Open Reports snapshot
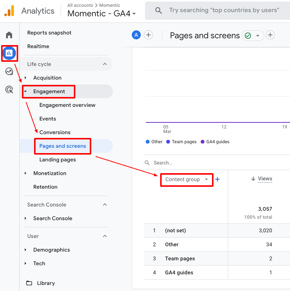Screen dimensions: 290x291 point(49,33)
